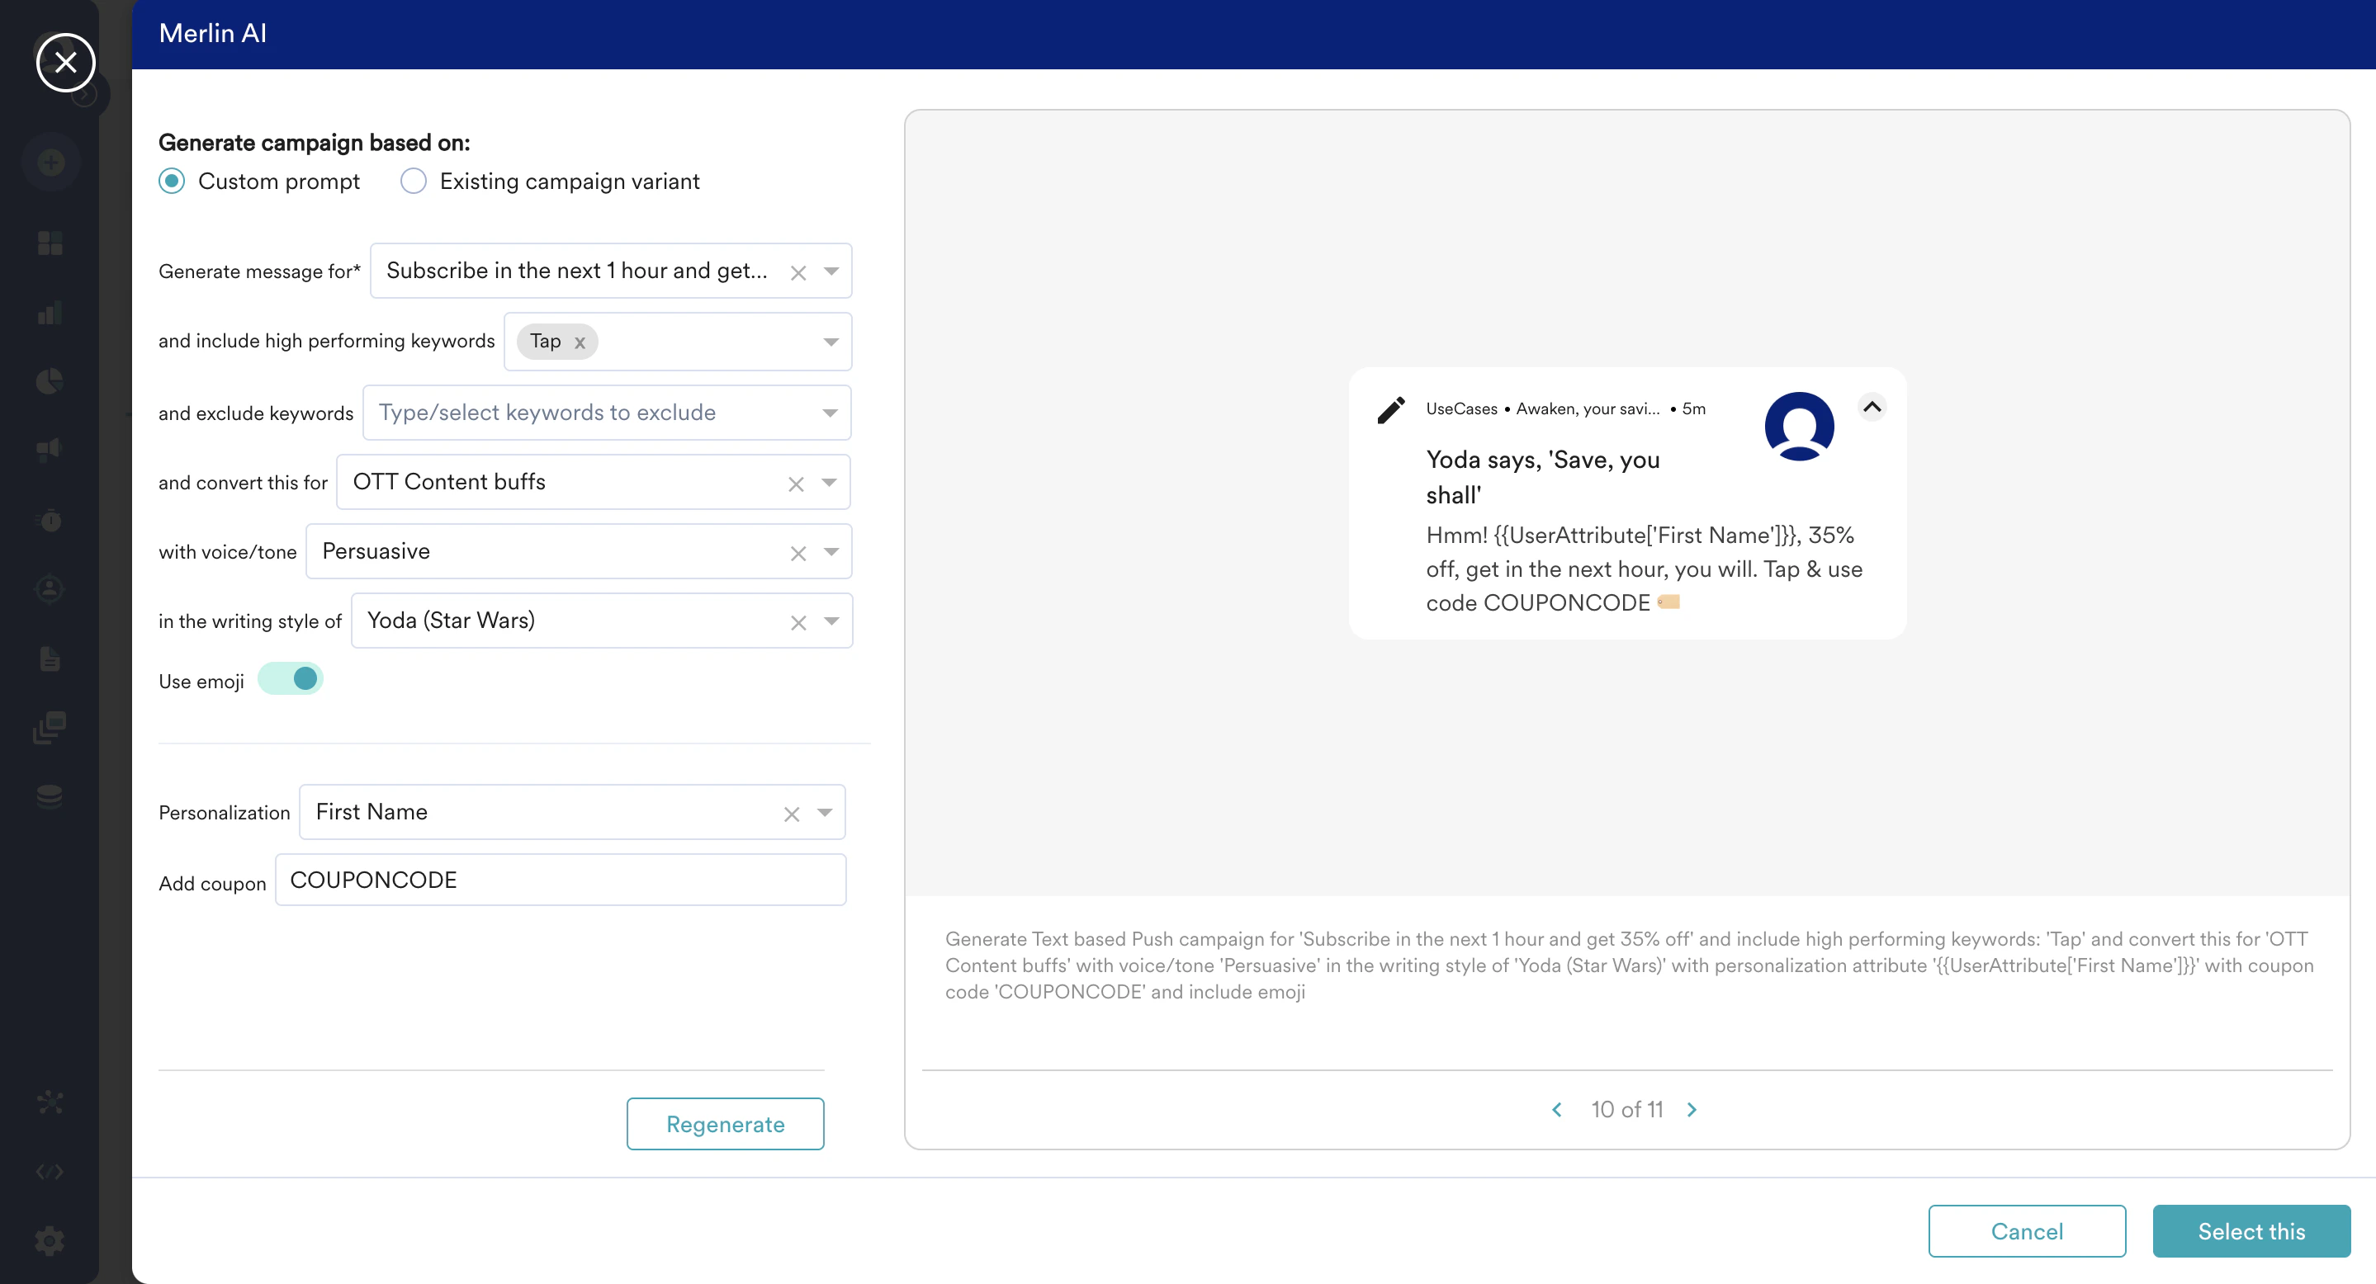
Task: Click the Select this button
Action: point(2251,1230)
